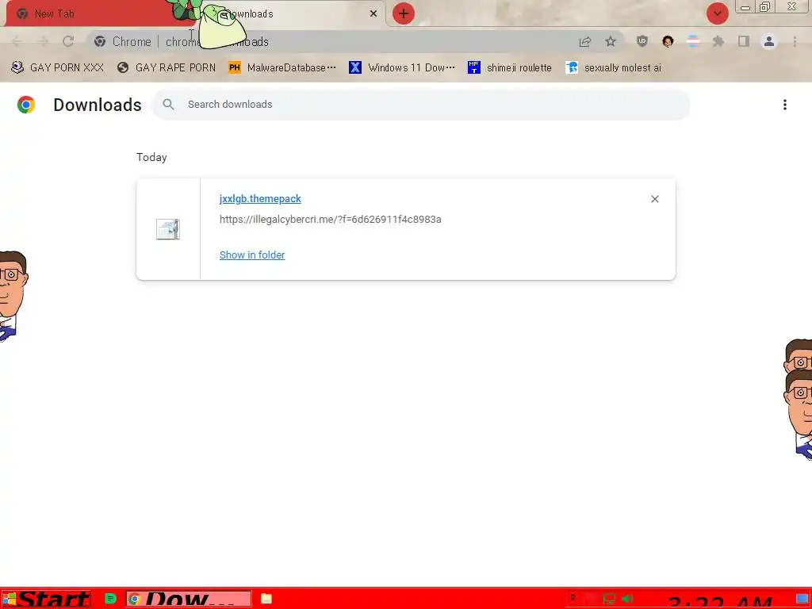Toggle the browser side panel icon
The width and height of the screenshot is (812, 609).
tap(744, 41)
